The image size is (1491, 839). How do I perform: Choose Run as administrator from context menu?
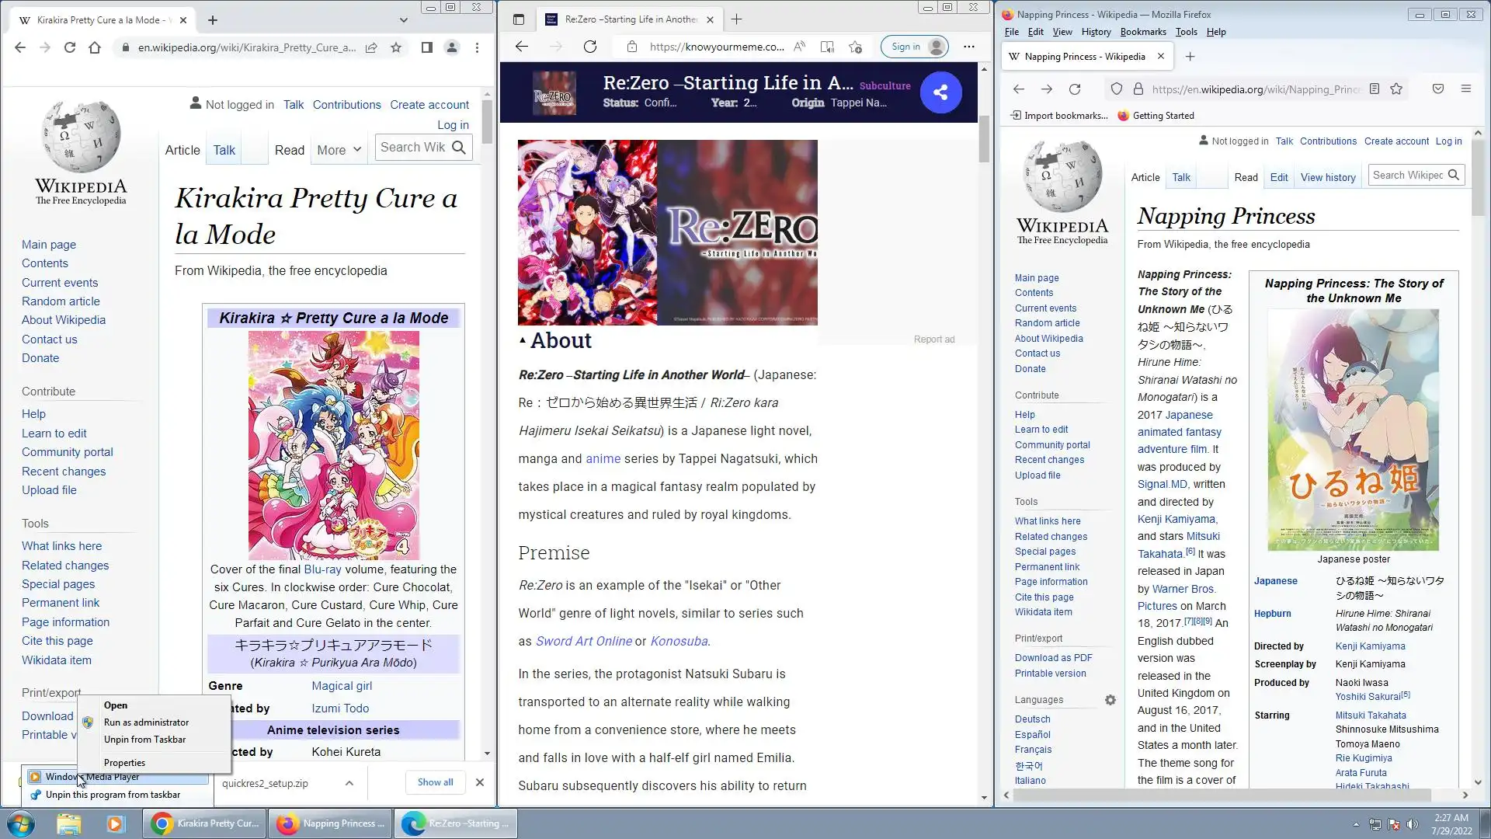pos(146,722)
